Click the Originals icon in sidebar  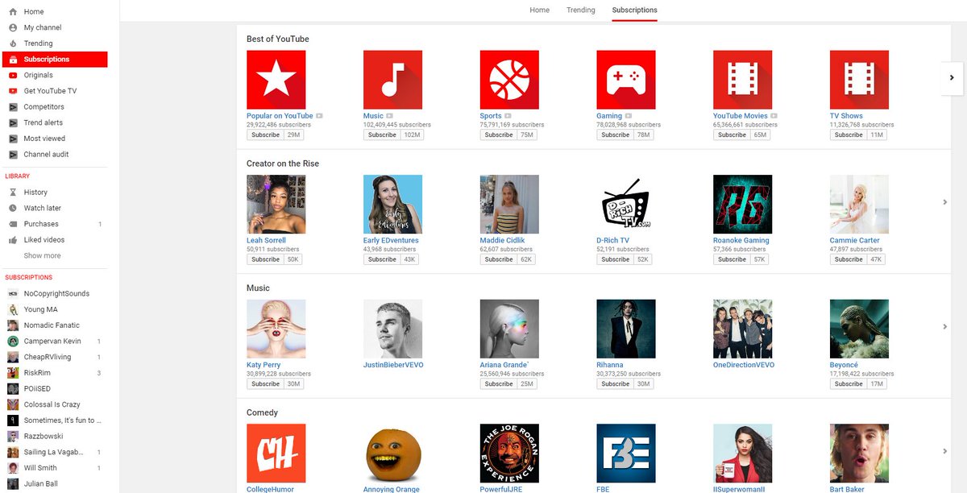click(13, 75)
